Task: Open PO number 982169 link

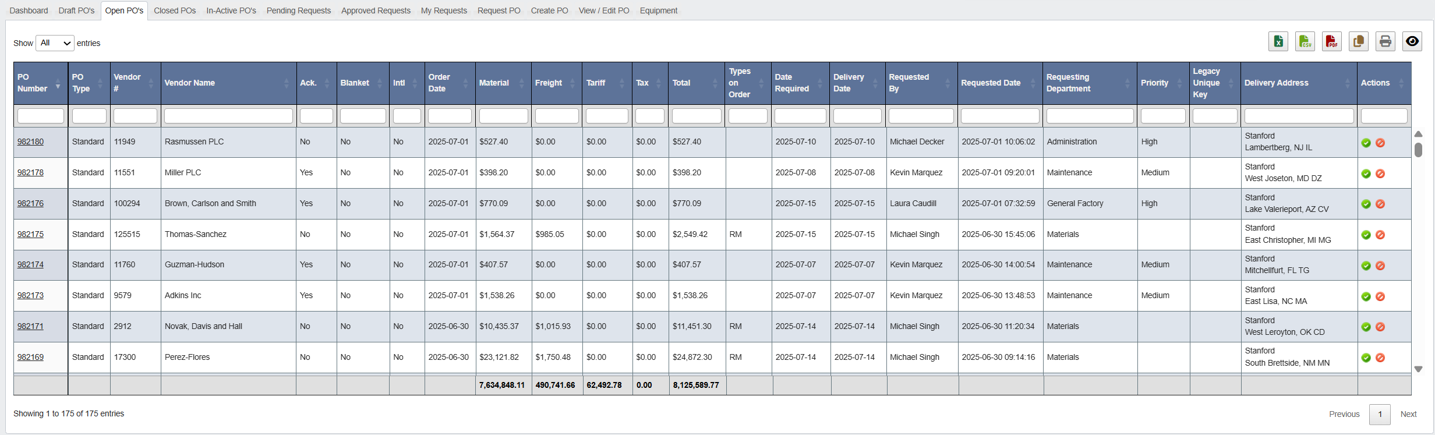Action: 30,357
